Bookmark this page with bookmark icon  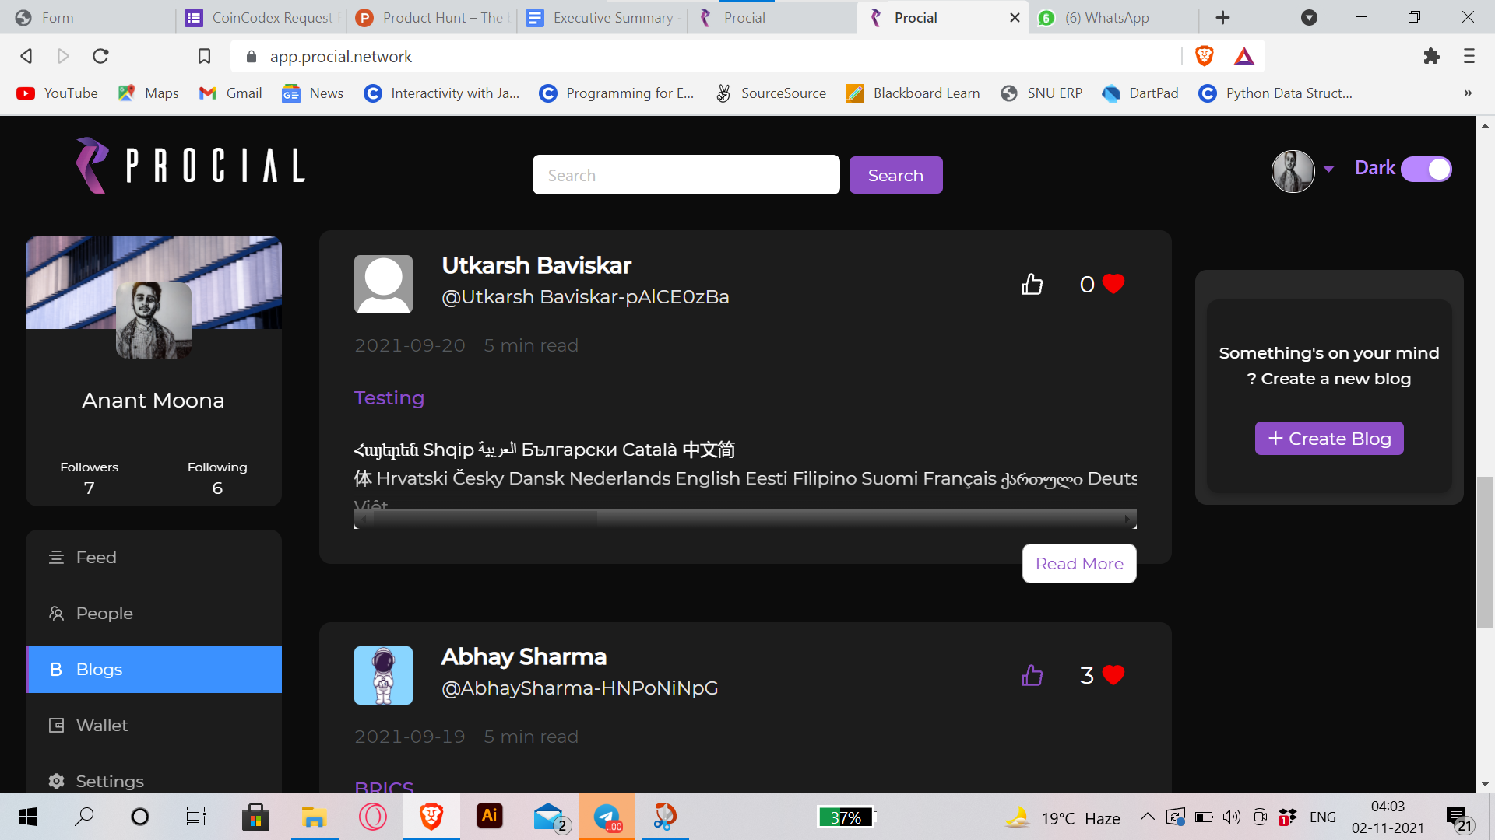(204, 56)
